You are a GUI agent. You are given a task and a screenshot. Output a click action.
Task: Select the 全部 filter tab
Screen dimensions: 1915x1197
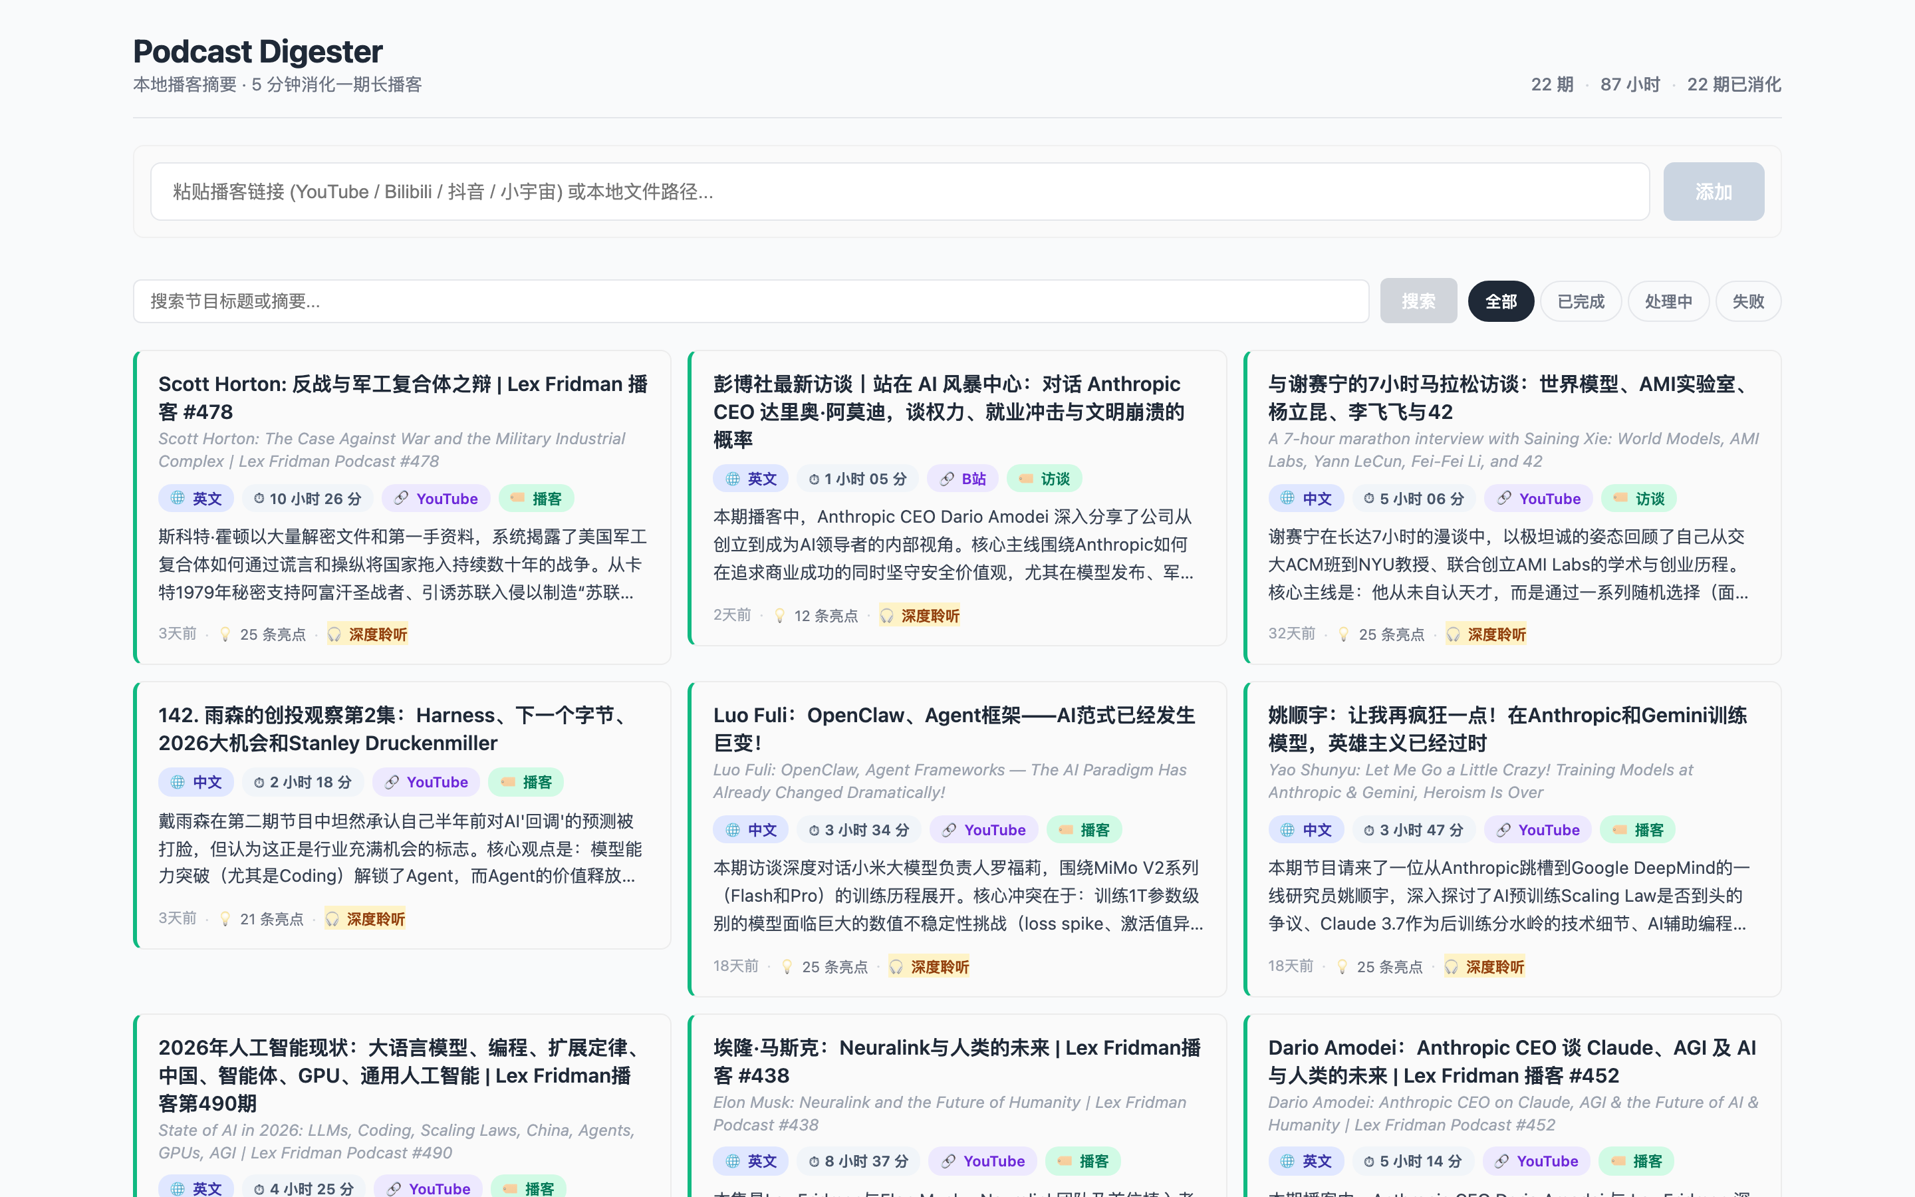tap(1500, 301)
